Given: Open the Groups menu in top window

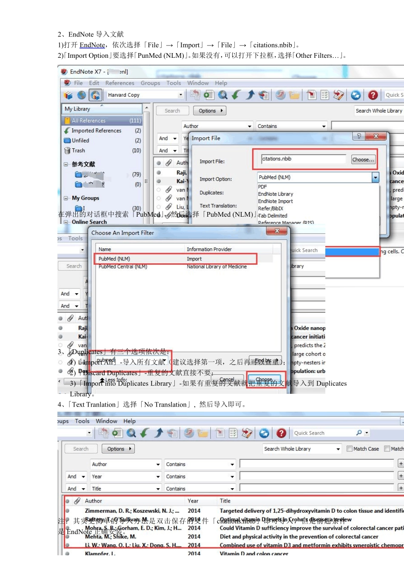Looking at the screenshot, I should (150, 83).
